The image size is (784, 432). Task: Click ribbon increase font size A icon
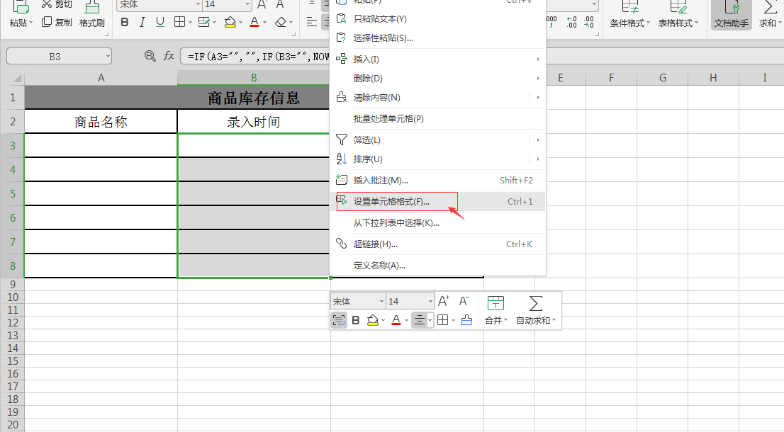pos(262,4)
